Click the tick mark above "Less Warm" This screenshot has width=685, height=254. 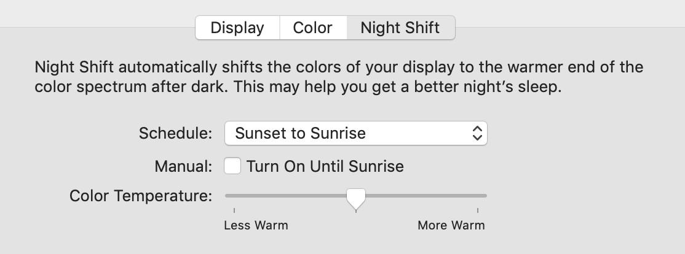click(234, 210)
